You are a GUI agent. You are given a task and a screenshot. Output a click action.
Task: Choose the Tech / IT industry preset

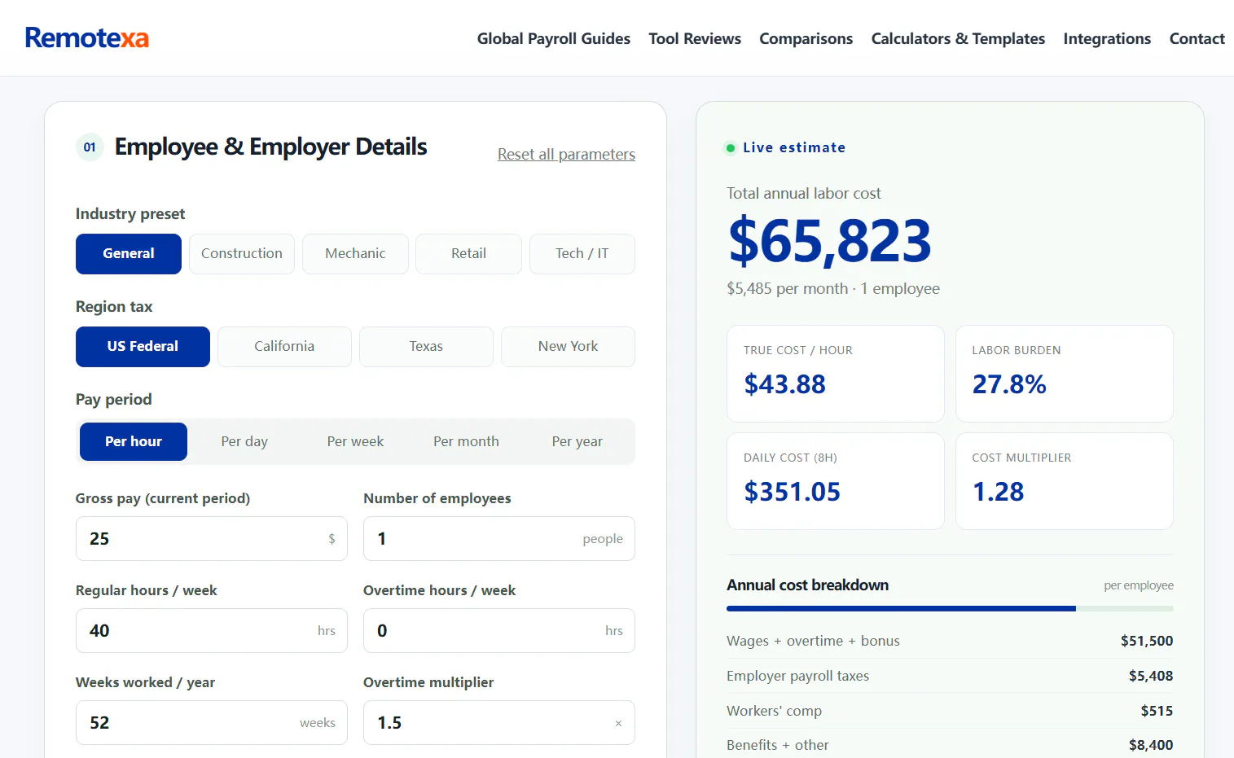tap(582, 254)
